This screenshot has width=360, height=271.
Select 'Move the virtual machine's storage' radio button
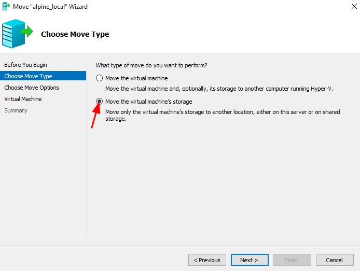[x=99, y=102]
